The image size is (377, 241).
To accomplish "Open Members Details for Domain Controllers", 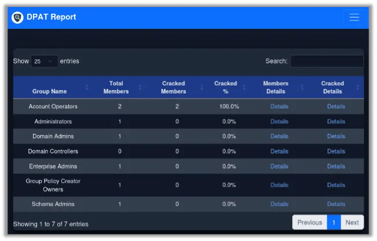I will click(279, 151).
